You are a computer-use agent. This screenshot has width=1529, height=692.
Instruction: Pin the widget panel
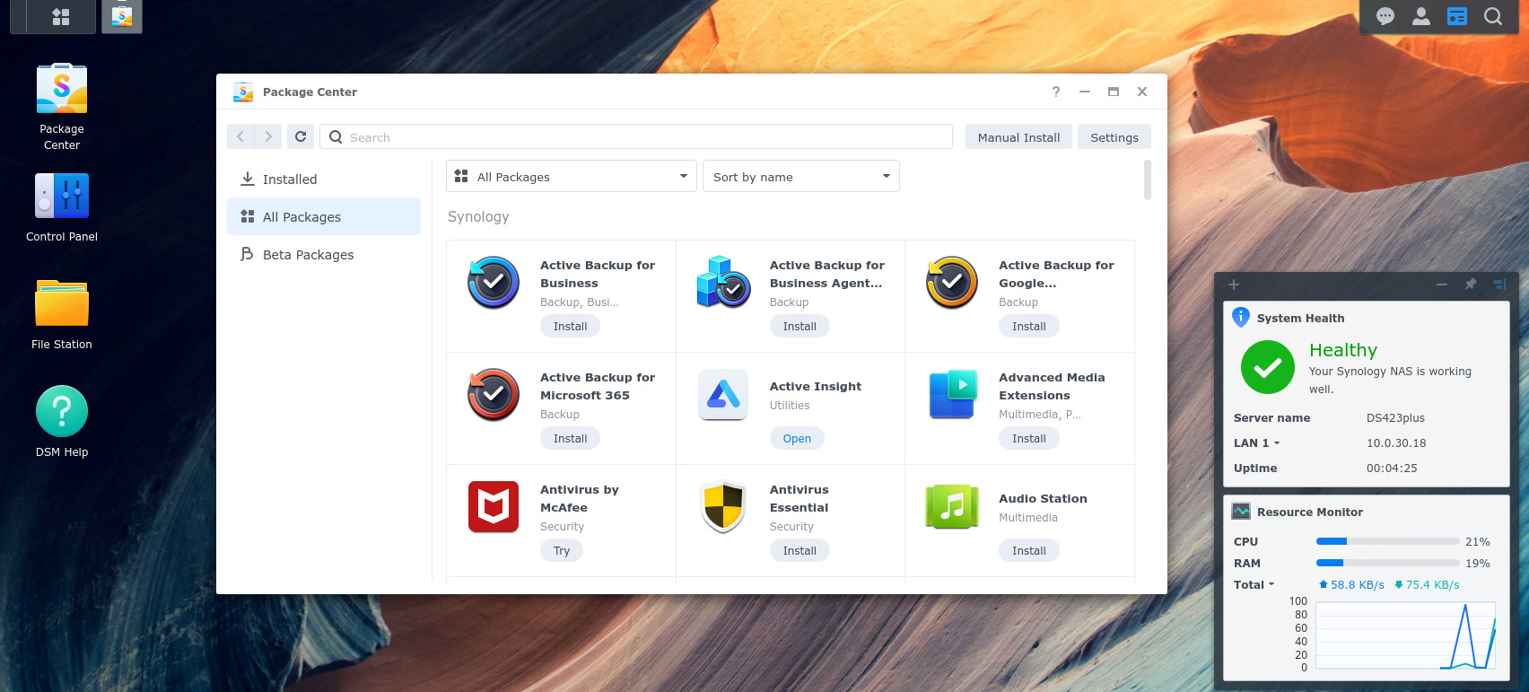pos(1470,285)
